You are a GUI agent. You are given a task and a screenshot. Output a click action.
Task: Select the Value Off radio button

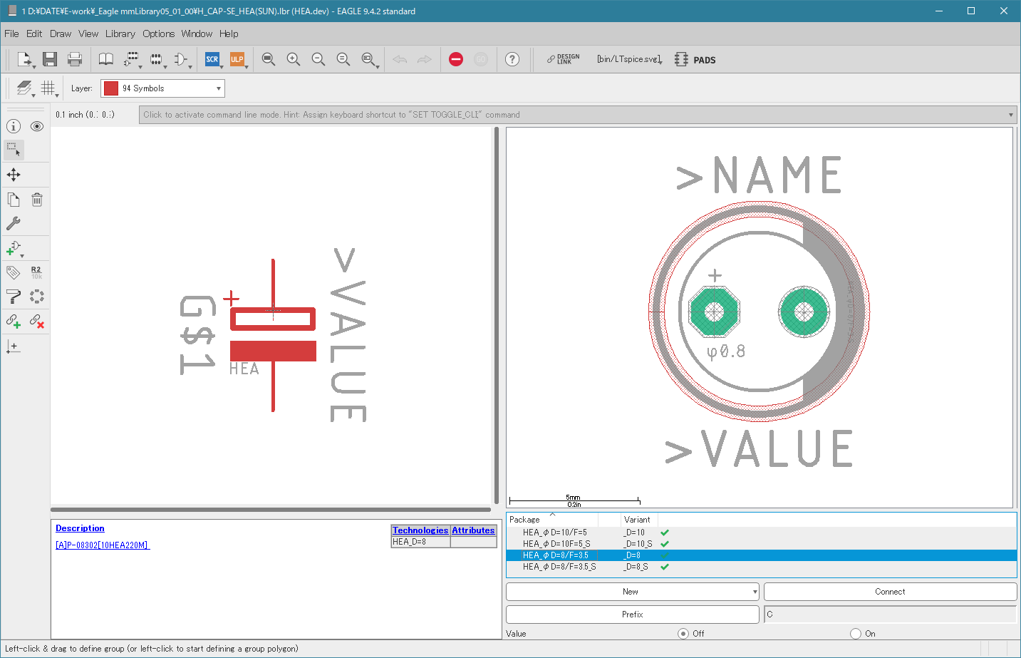point(683,634)
